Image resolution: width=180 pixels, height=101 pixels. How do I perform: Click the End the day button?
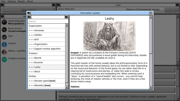[x=171, y=10]
